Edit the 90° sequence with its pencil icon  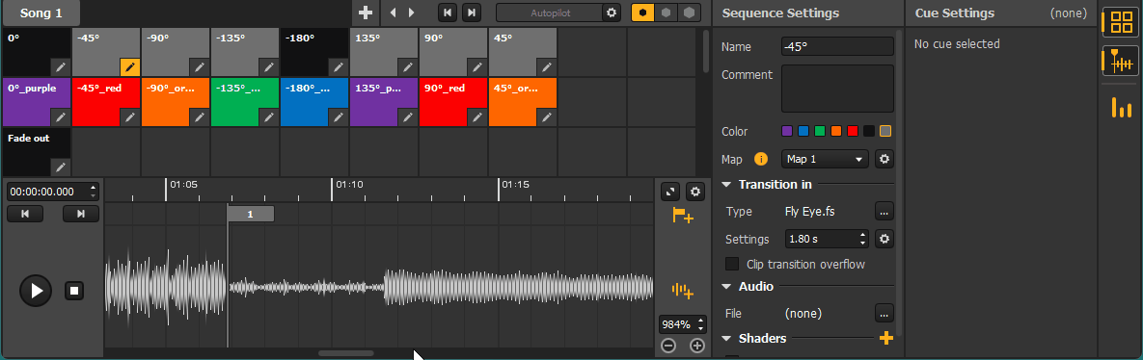coord(477,67)
